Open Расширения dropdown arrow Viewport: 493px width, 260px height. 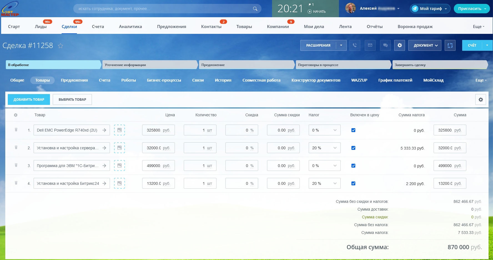click(341, 45)
